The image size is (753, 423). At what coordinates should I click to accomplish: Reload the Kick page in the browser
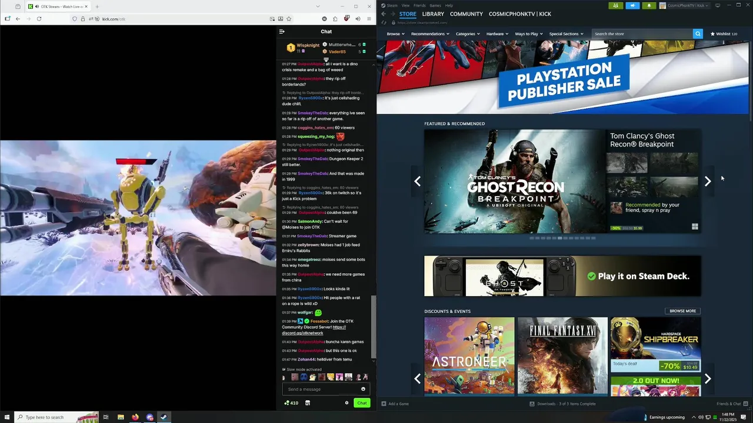point(39,19)
